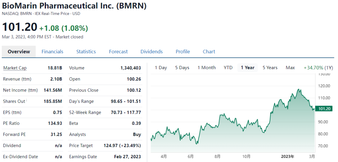Select the Overview tab
This screenshot has height=162, width=338.
tap(19, 52)
